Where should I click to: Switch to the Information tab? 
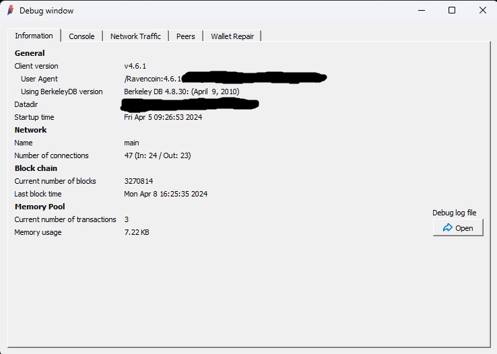tap(34, 36)
